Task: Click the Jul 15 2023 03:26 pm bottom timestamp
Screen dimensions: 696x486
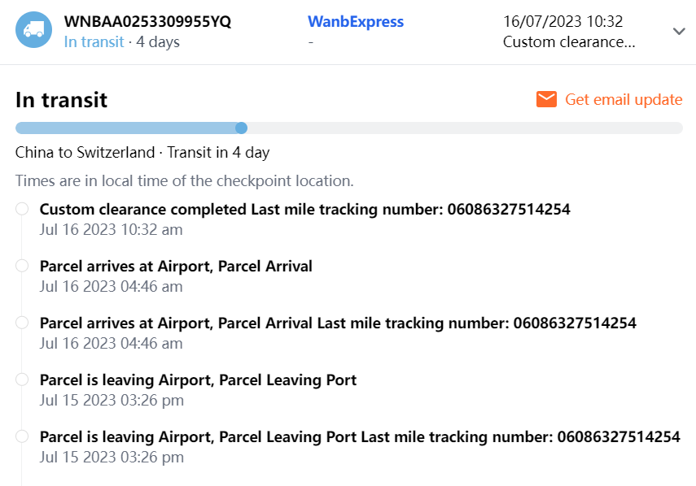Action: (x=112, y=457)
